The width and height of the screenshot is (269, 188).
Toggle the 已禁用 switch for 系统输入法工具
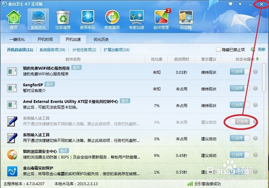240,121
